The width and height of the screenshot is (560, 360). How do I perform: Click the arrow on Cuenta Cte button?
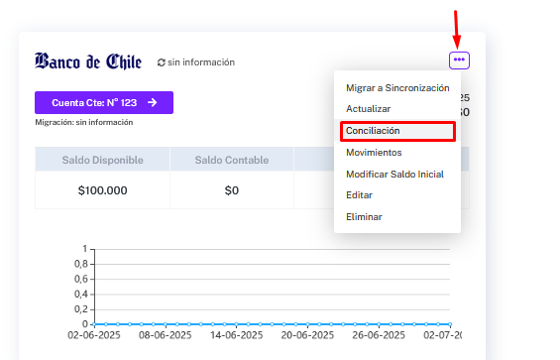tap(153, 102)
